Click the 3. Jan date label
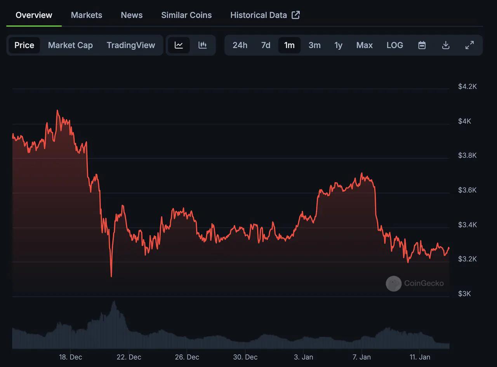 (304, 357)
